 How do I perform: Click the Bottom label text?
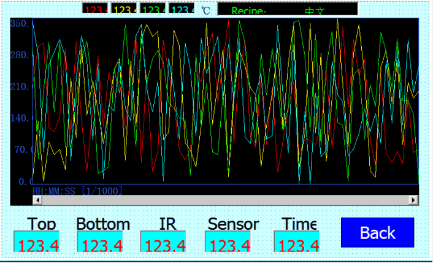103,224
